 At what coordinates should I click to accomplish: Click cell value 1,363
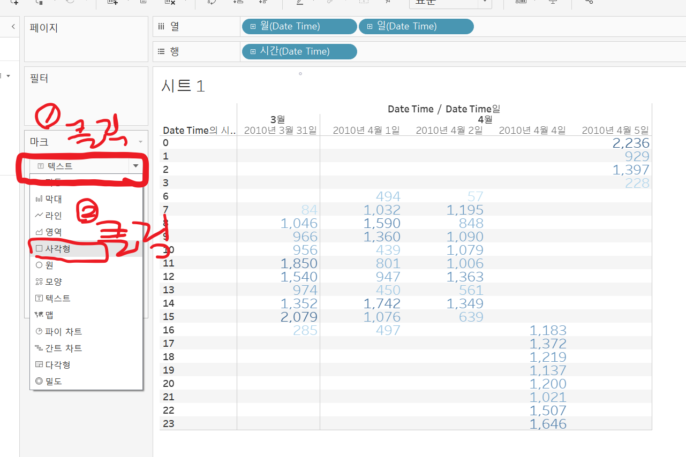465,277
